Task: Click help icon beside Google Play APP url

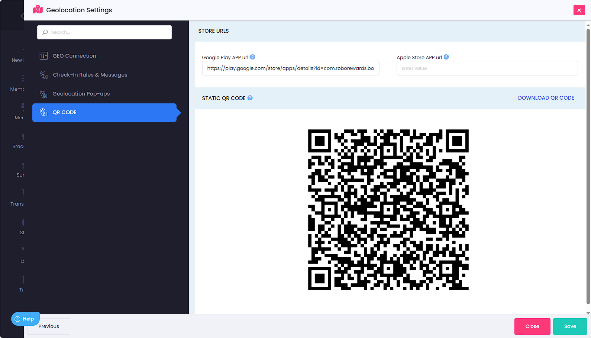Action: (x=252, y=57)
